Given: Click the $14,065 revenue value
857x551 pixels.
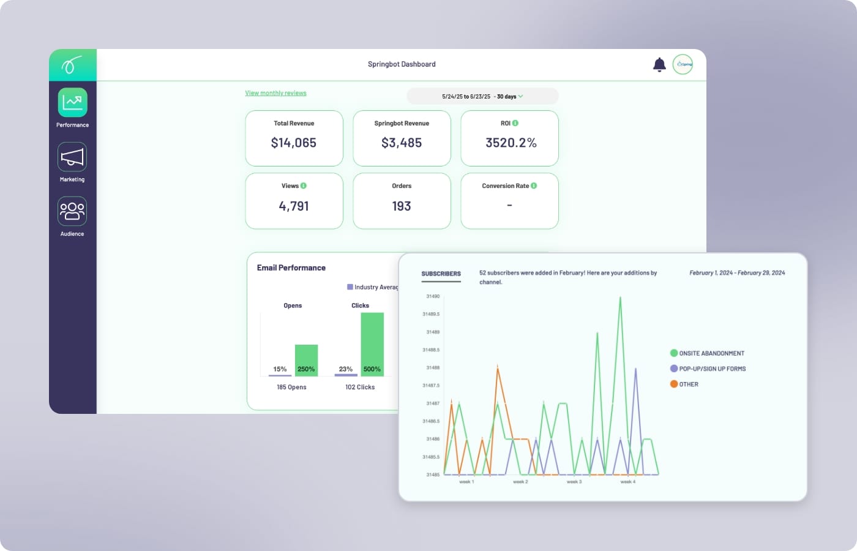Looking at the screenshot, I should click(294, 143).
